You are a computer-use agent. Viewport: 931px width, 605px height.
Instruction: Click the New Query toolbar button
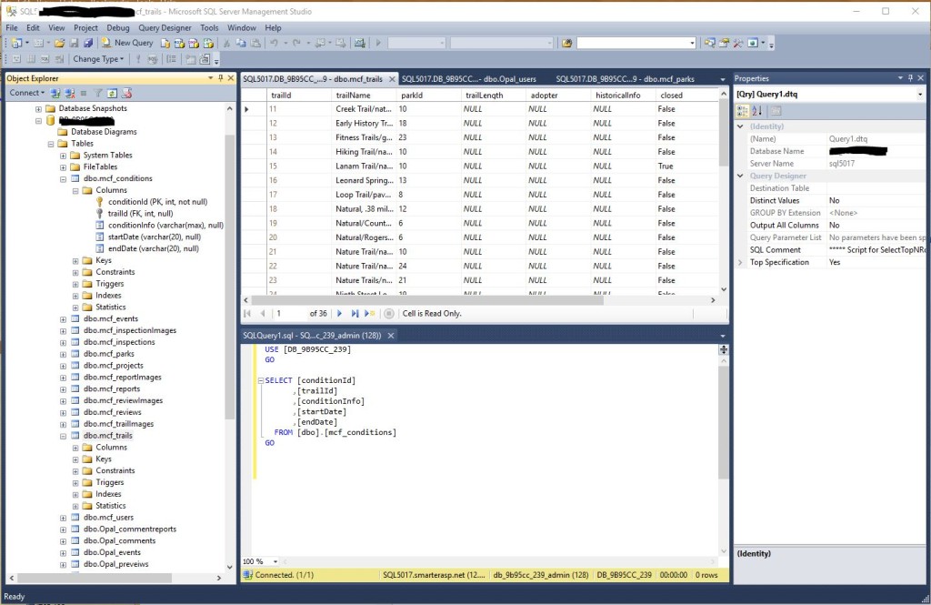click(127, 43)
